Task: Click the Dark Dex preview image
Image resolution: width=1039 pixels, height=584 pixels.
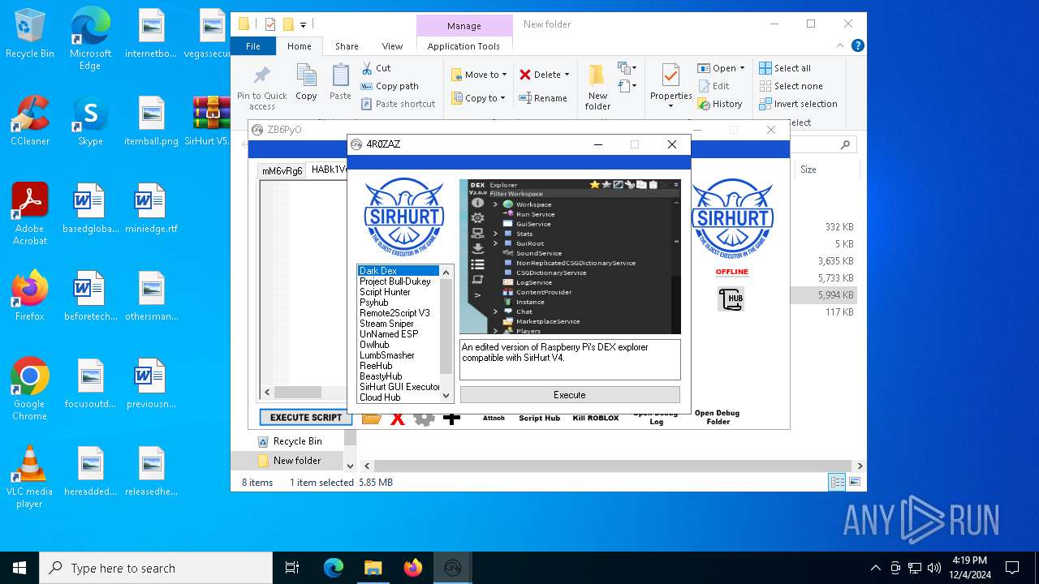Action: (x=570, y=256)
